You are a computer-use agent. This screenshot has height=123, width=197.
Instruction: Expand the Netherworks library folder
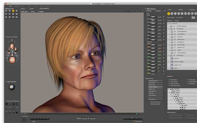coord(170,39)
